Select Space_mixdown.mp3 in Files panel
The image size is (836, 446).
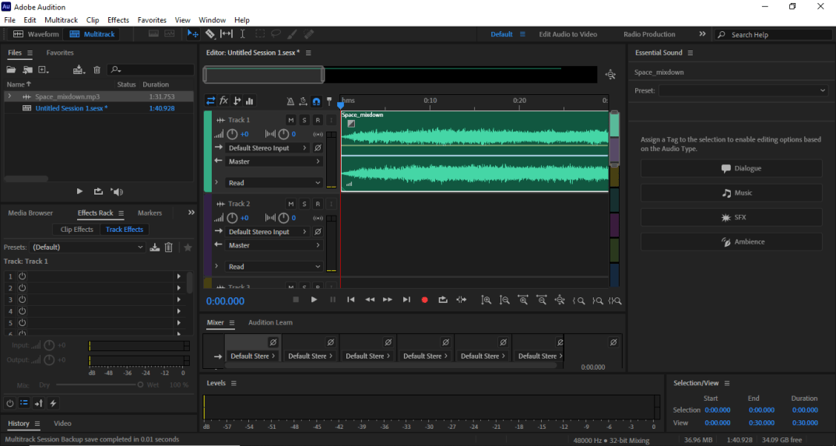coord(67,97)
